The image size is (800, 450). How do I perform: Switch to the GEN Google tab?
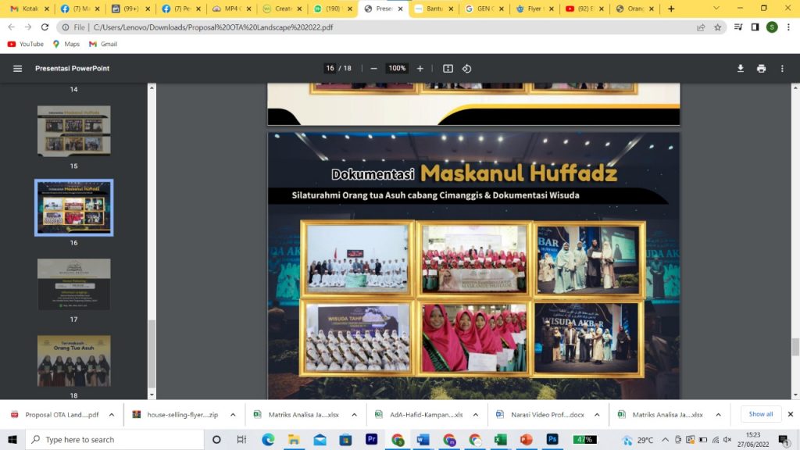click(x=483, y=9)
